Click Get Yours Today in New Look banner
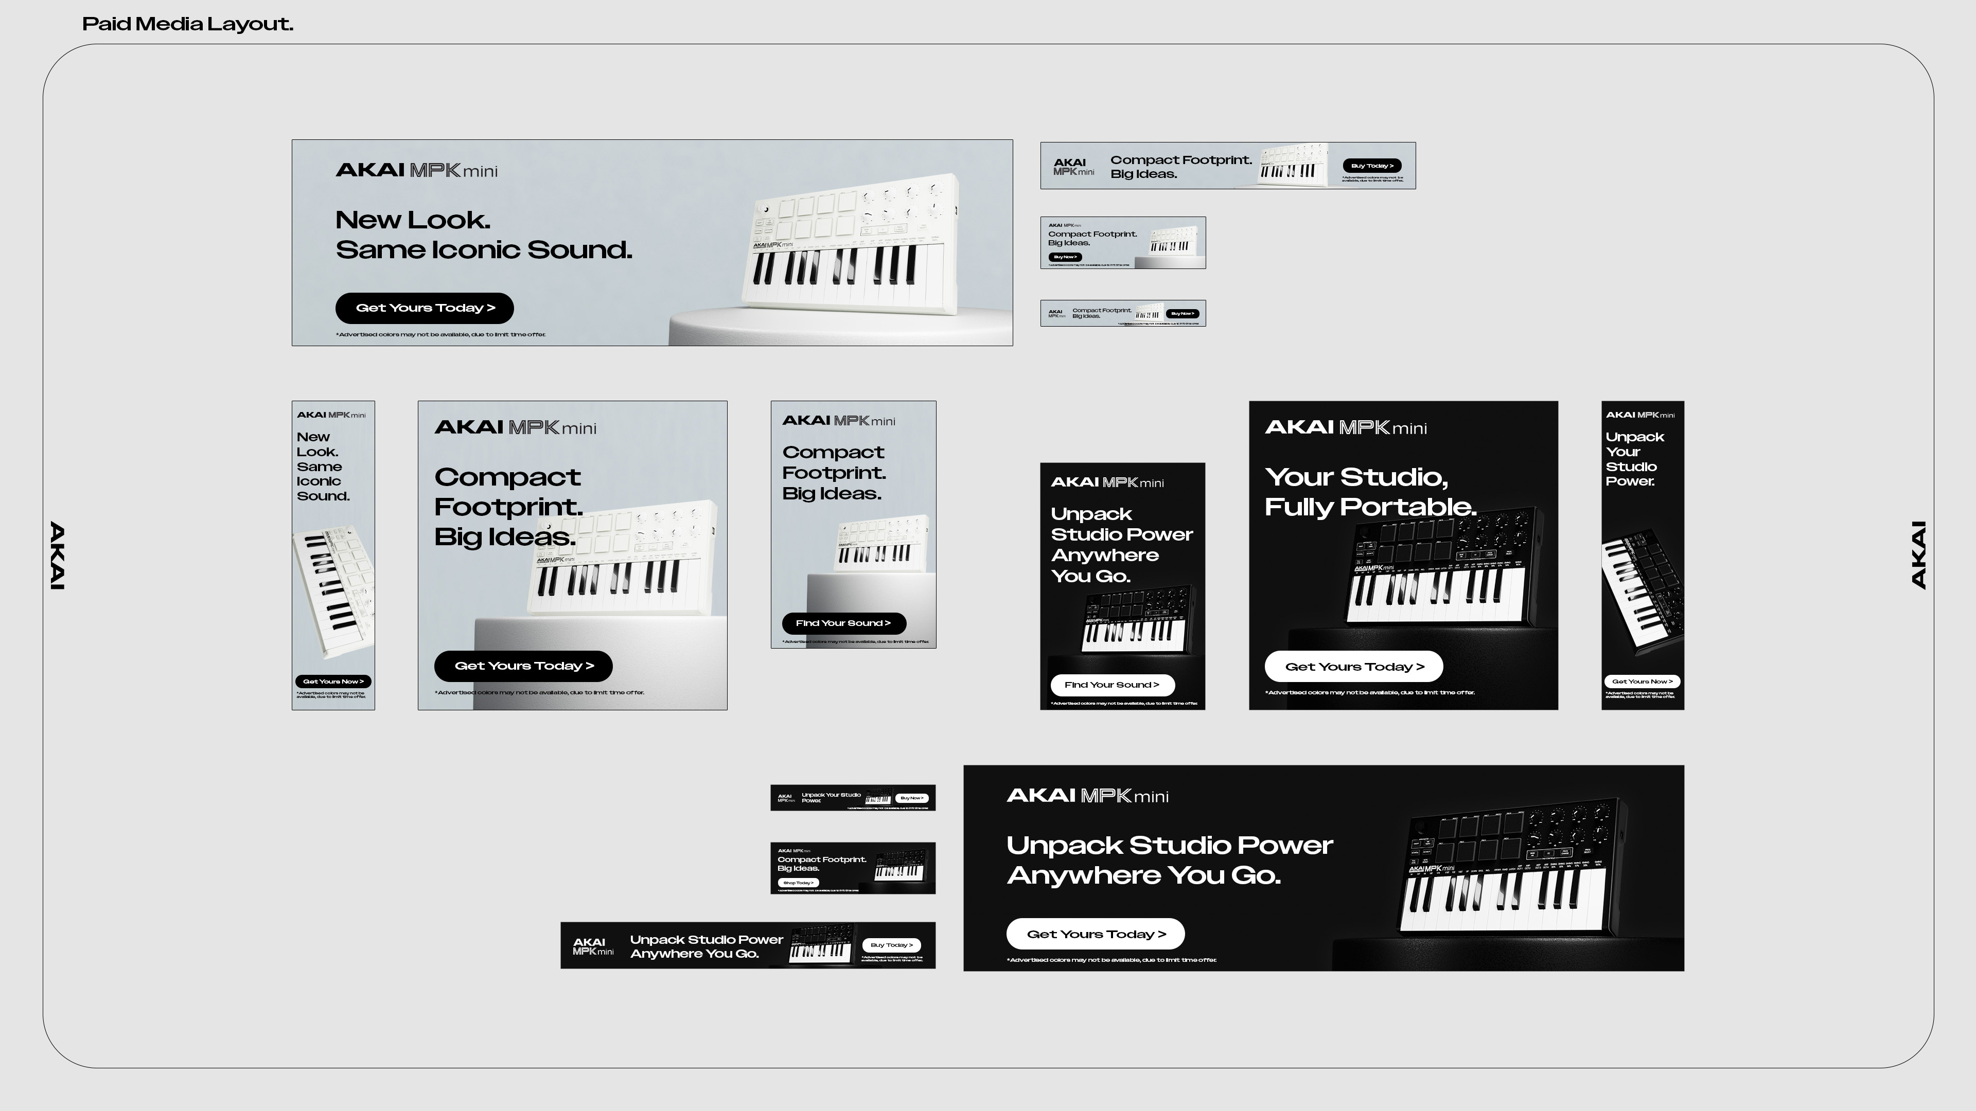Viewport: 1976px width, 1111px height. coord(424,308)
